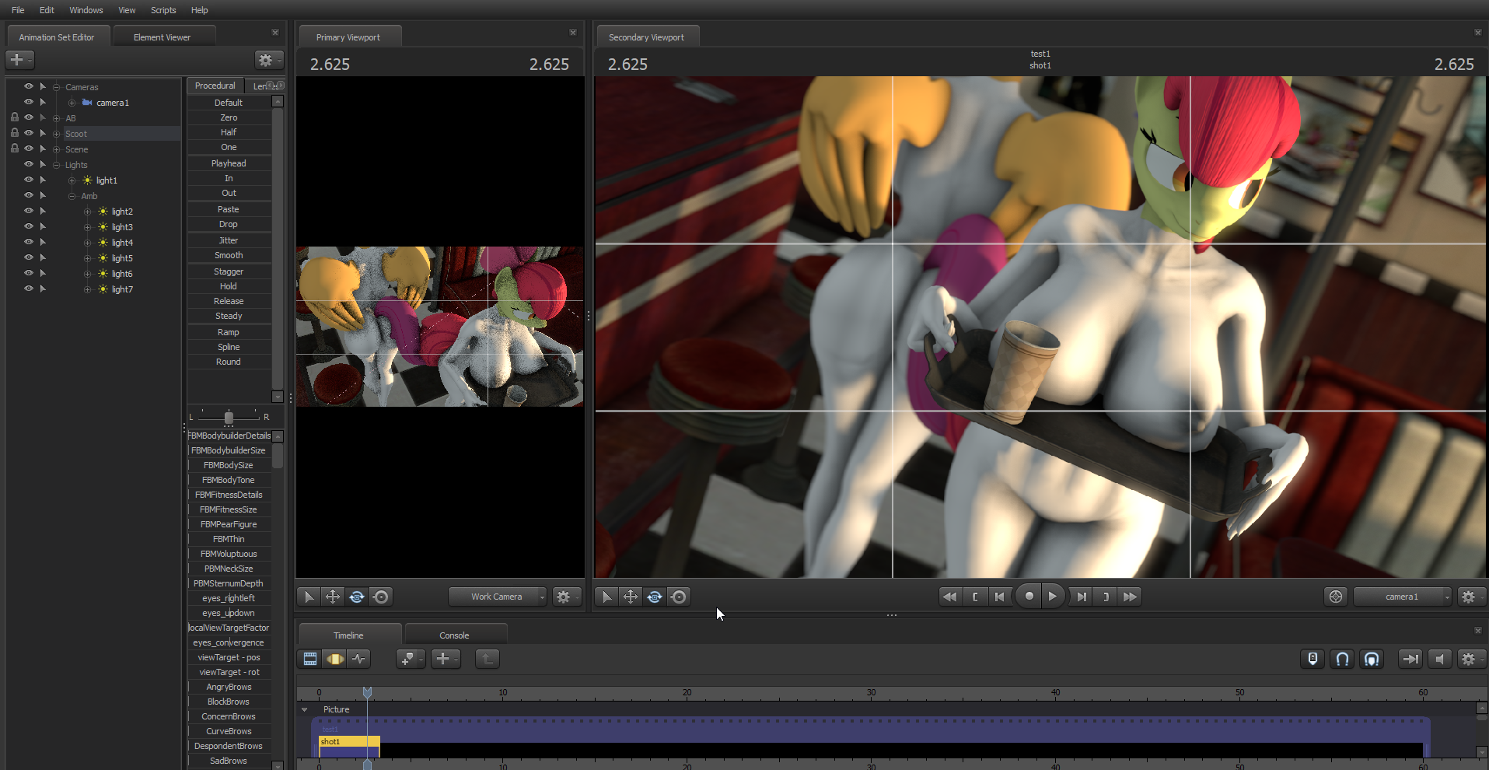Collapse the Picture track in the timeline

pyautogui.click(x=305, y=709)
